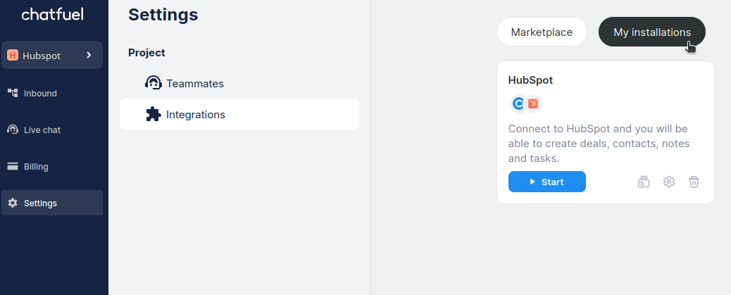Open the HubSpot integration history icon
This screenshot has height=295, width=731.
point(644,182)
